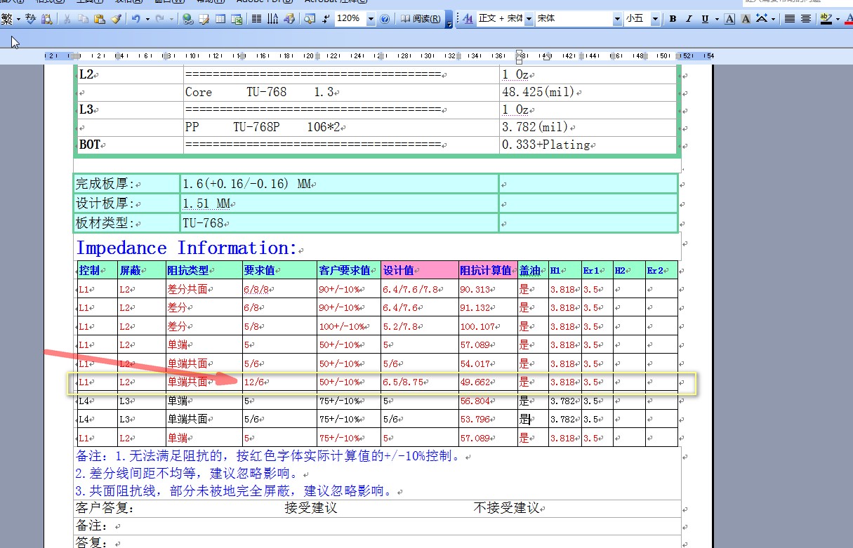Image resolution: width=853 pixels, height=548 pixels.
Task: Center-align the paragraph
Action: (x=806, y=19)
